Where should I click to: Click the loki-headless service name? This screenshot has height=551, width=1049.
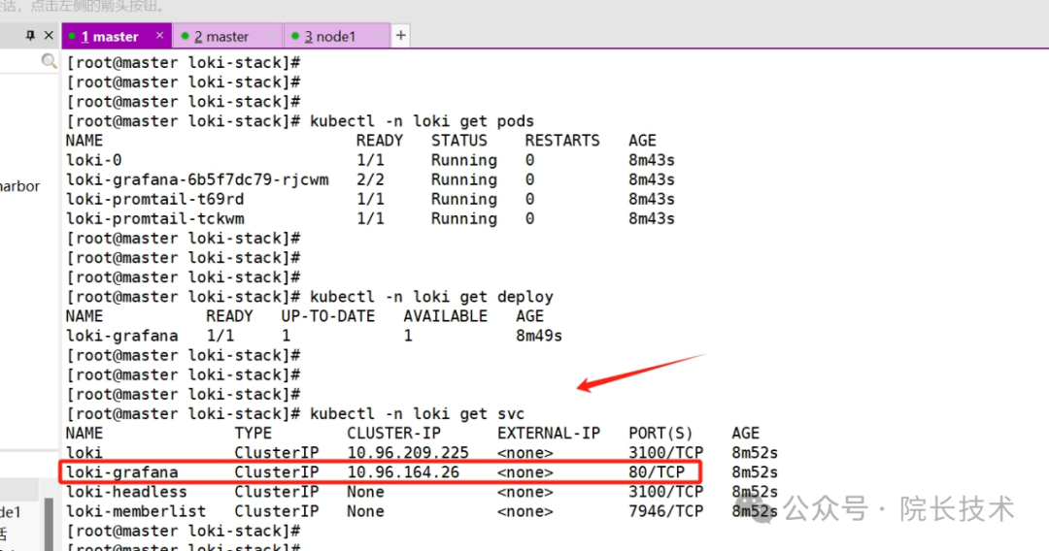pos(126,492)
